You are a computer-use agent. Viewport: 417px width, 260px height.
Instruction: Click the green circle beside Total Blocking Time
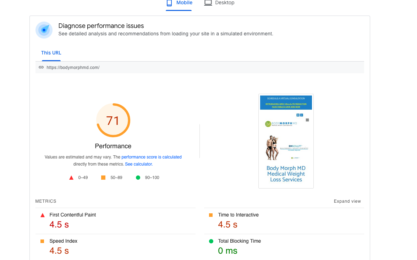[211, 241]
